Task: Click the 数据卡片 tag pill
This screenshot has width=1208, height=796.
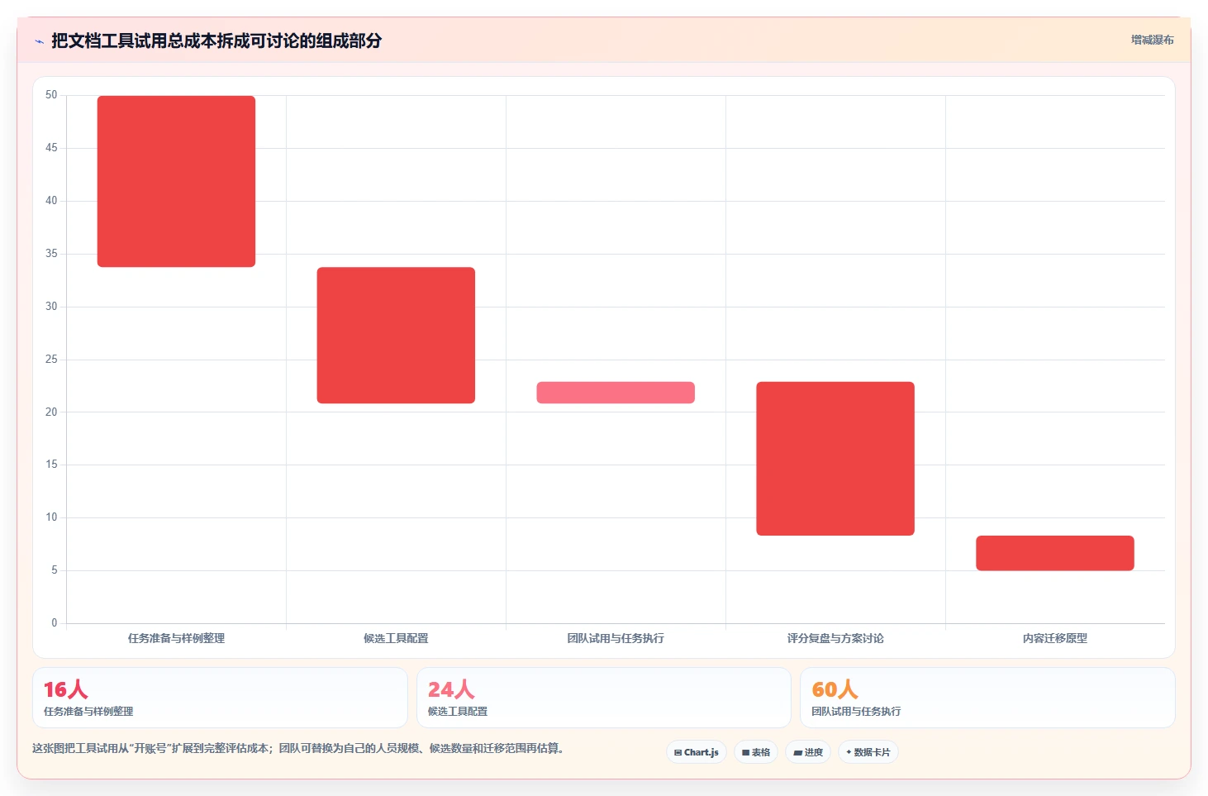Action: click(x=868, y=752)
